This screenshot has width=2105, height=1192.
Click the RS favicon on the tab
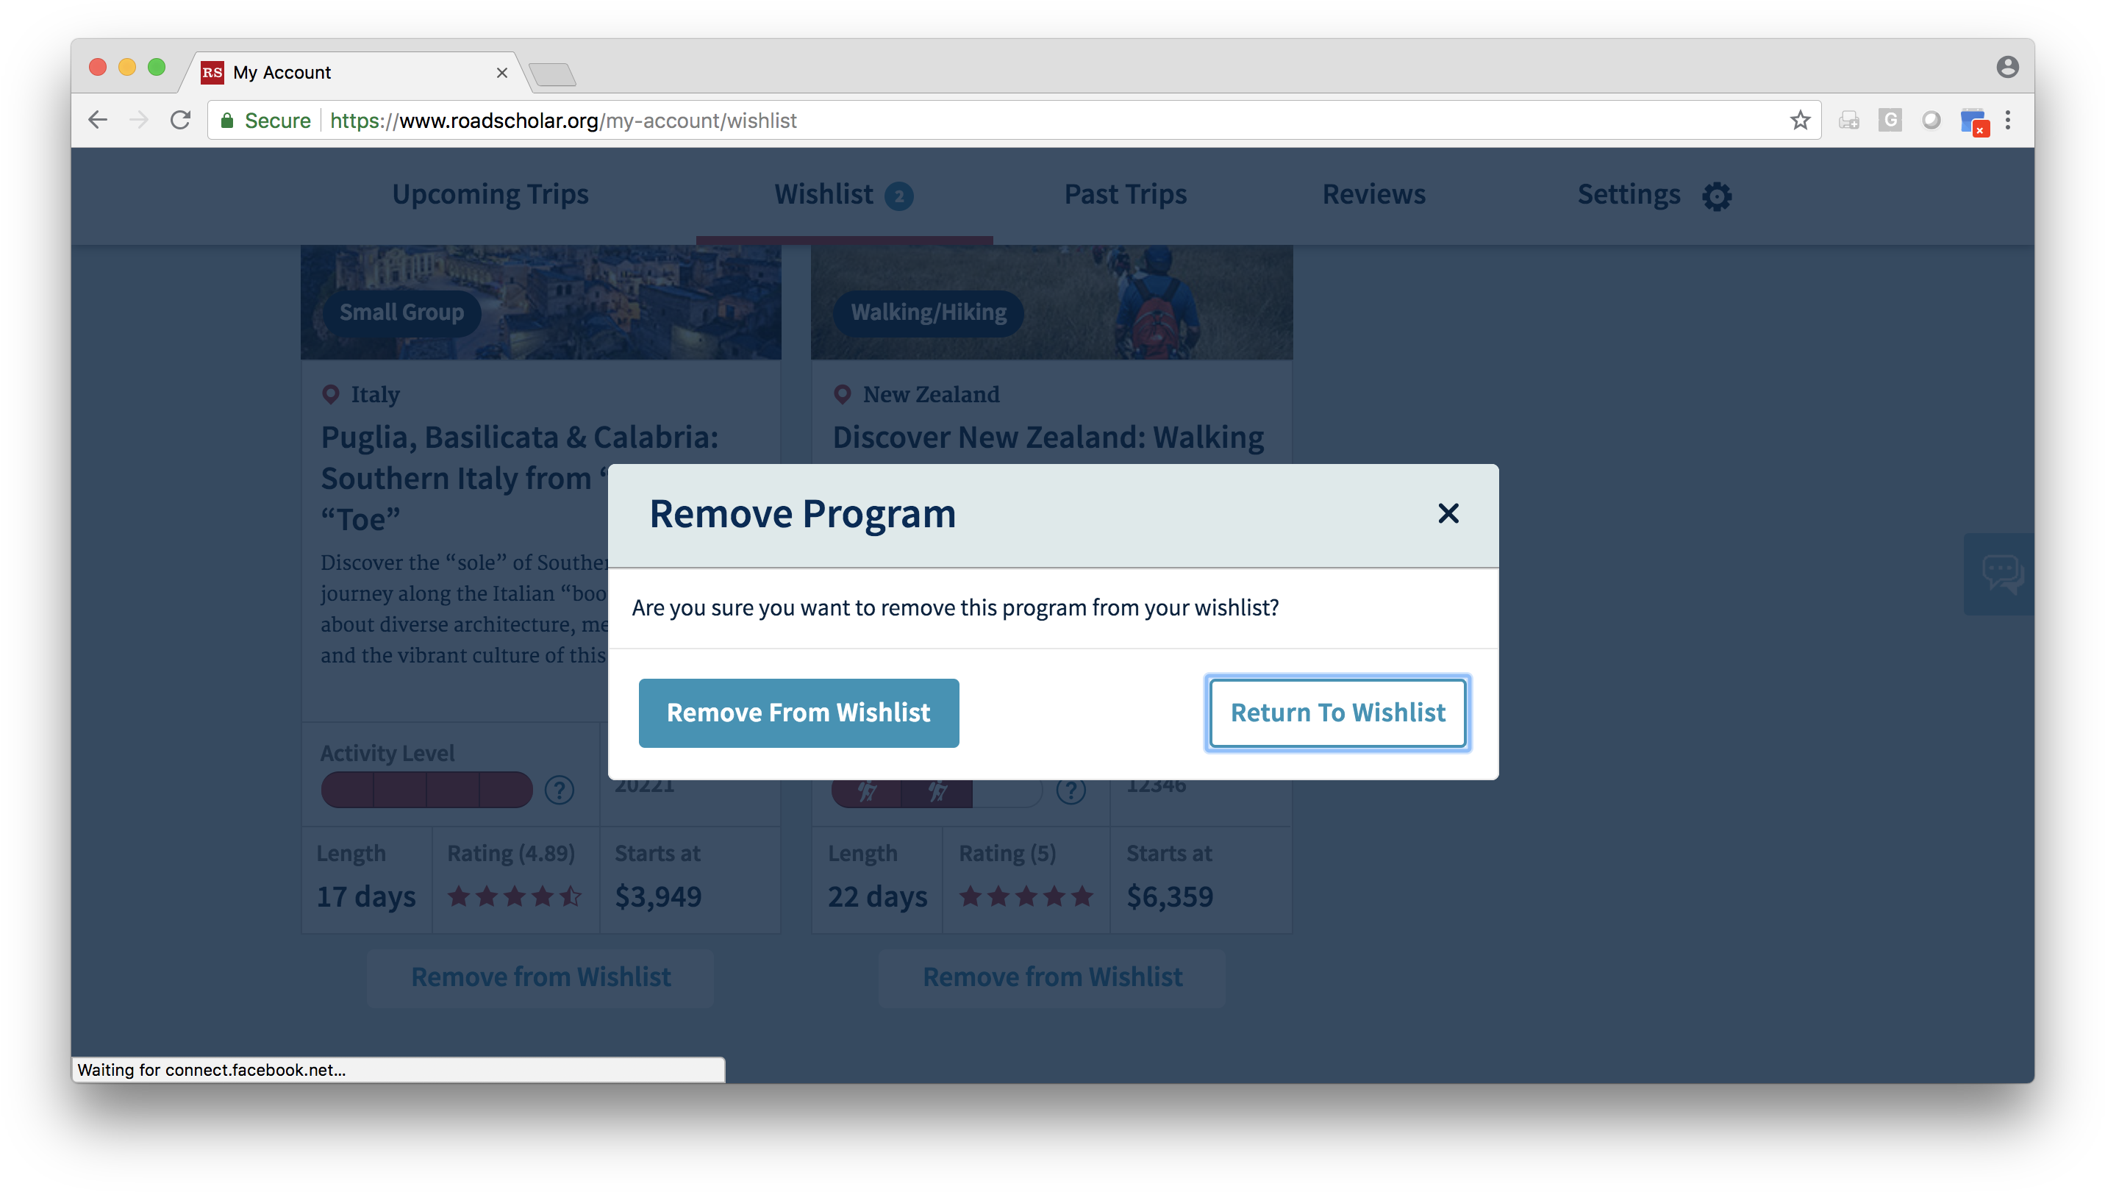(212, 72)
